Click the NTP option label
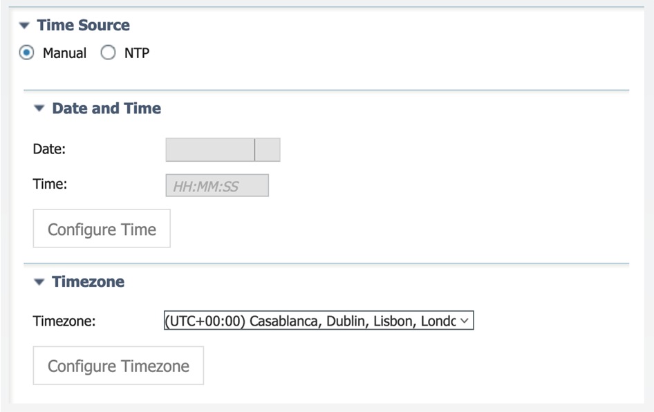This screenshot has height=412, width=654. (x=136, y=53)
